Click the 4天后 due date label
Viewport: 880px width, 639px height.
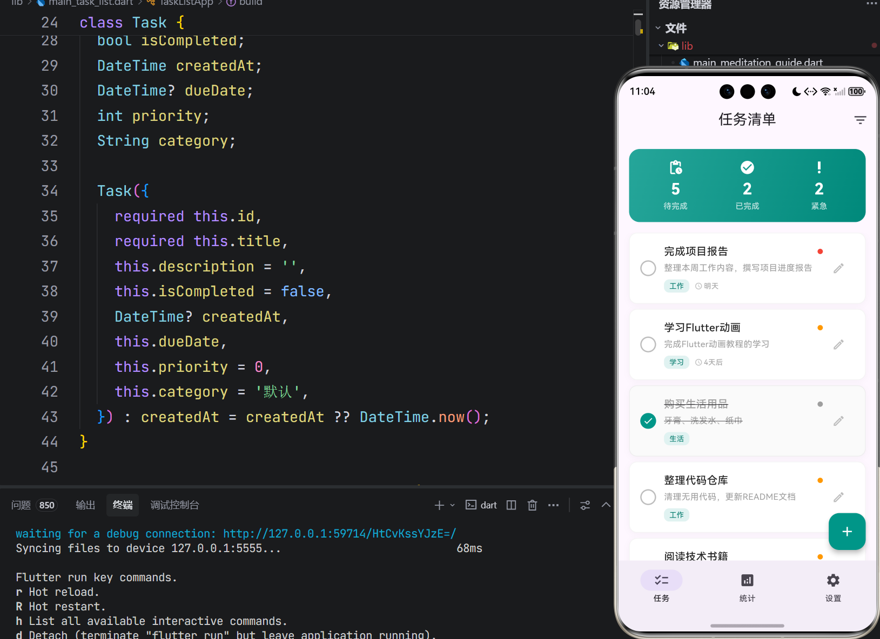713,362
